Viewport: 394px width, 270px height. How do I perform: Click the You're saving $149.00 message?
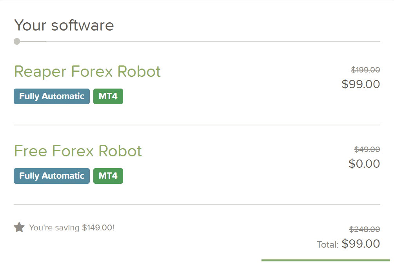pyautogui.click(x=72, y=228)
